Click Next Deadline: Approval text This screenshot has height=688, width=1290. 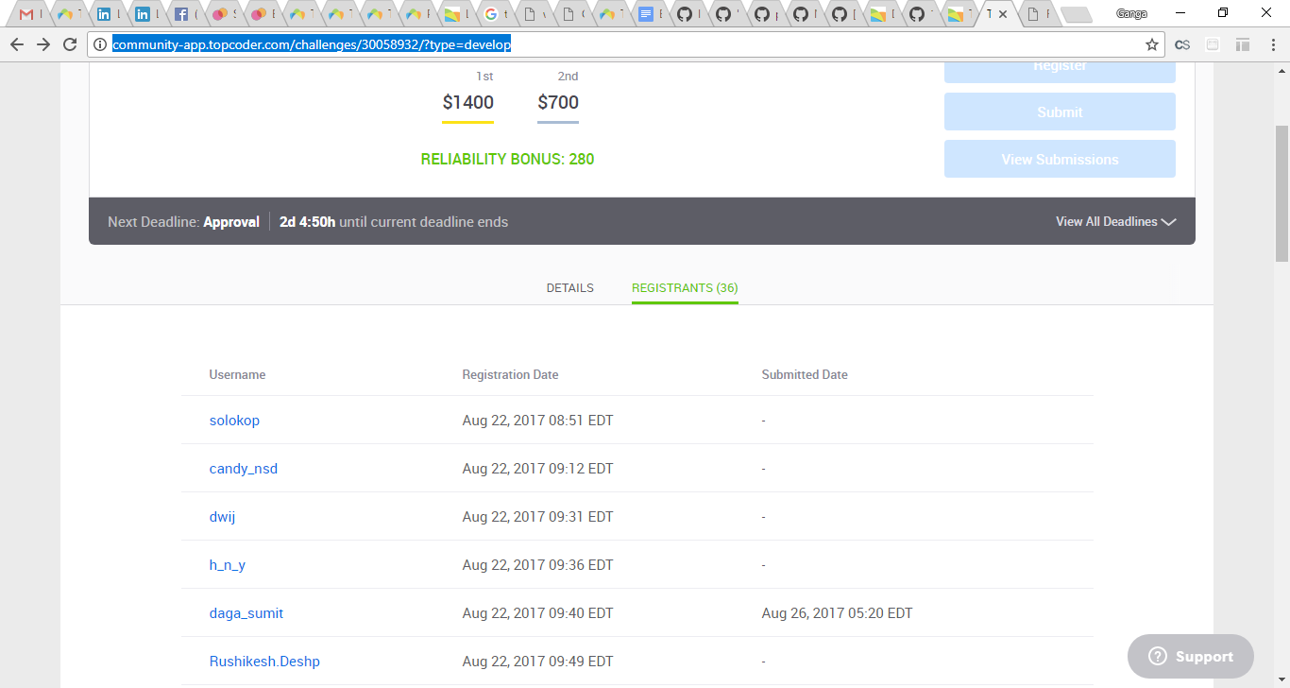(183, 222)
